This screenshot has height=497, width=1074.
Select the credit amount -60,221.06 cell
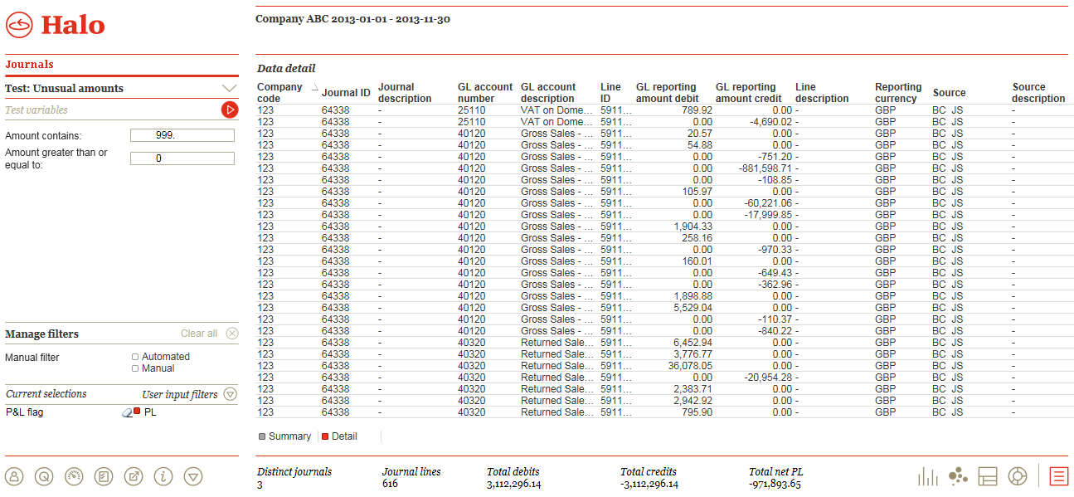point(768,203)
